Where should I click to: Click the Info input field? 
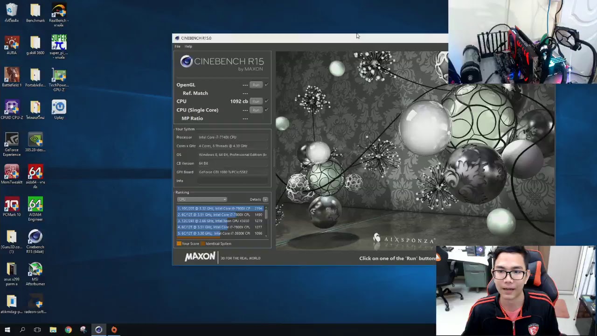point(233,181)
